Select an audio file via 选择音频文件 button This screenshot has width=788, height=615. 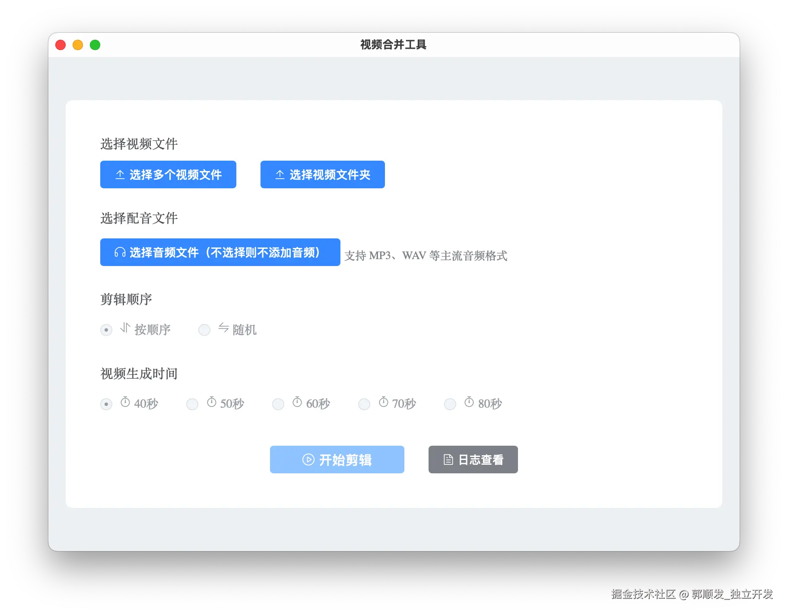[x=220, y=252]
